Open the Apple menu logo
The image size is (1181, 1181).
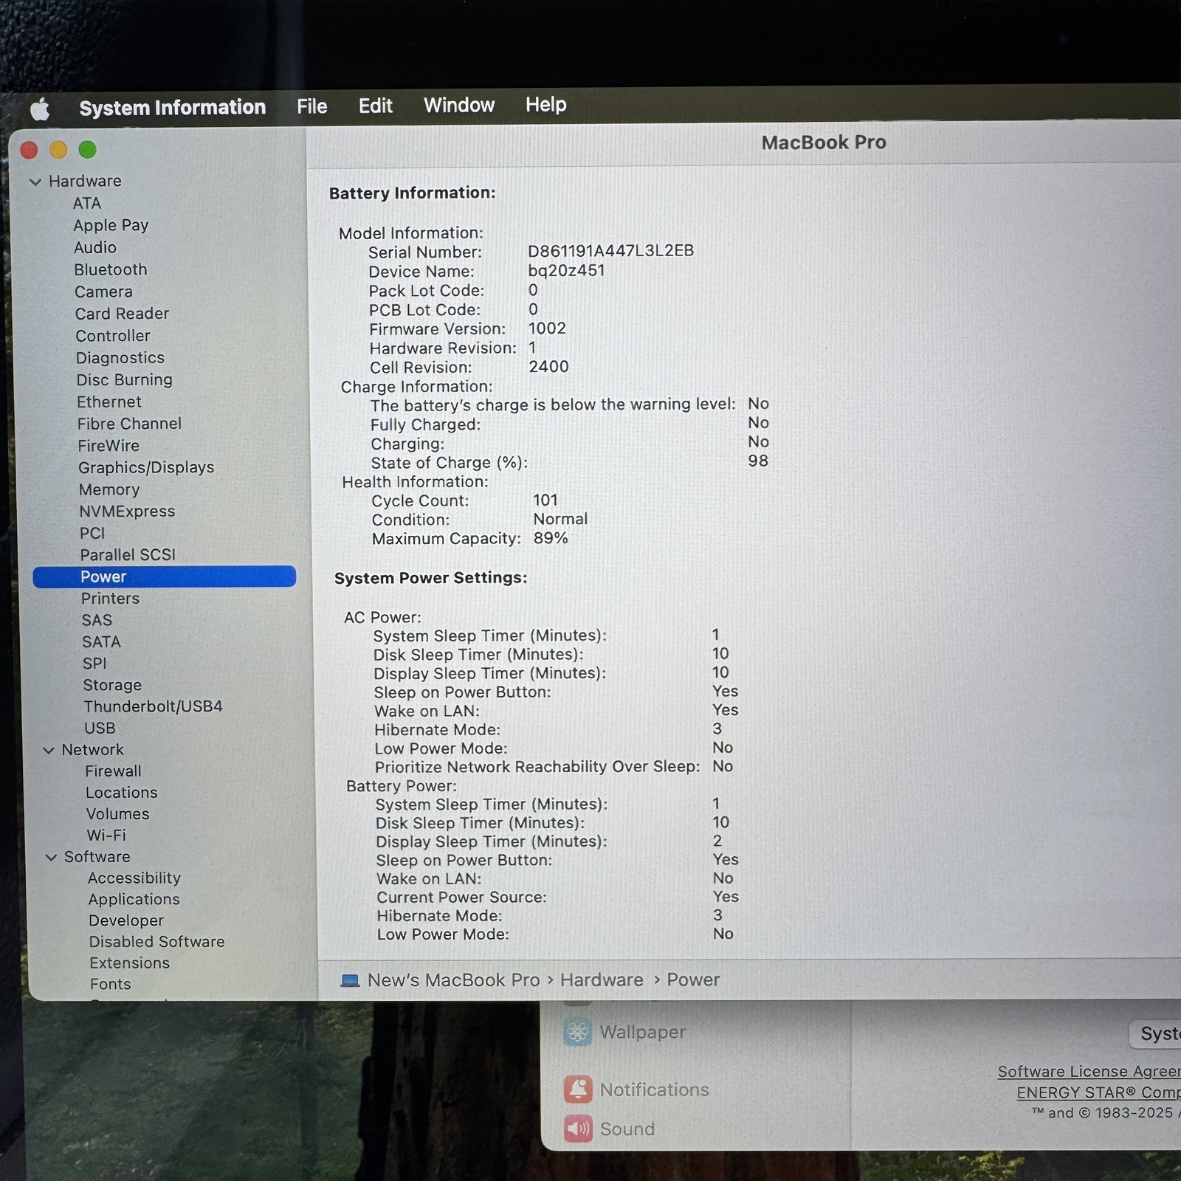(x=40, y=109)
